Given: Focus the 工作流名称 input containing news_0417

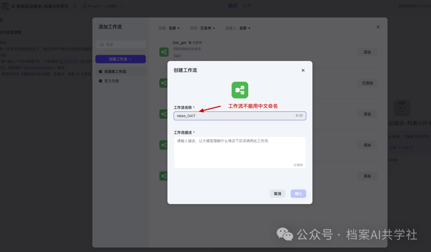Looking at the screenshot, I should [x=240, y=116].
